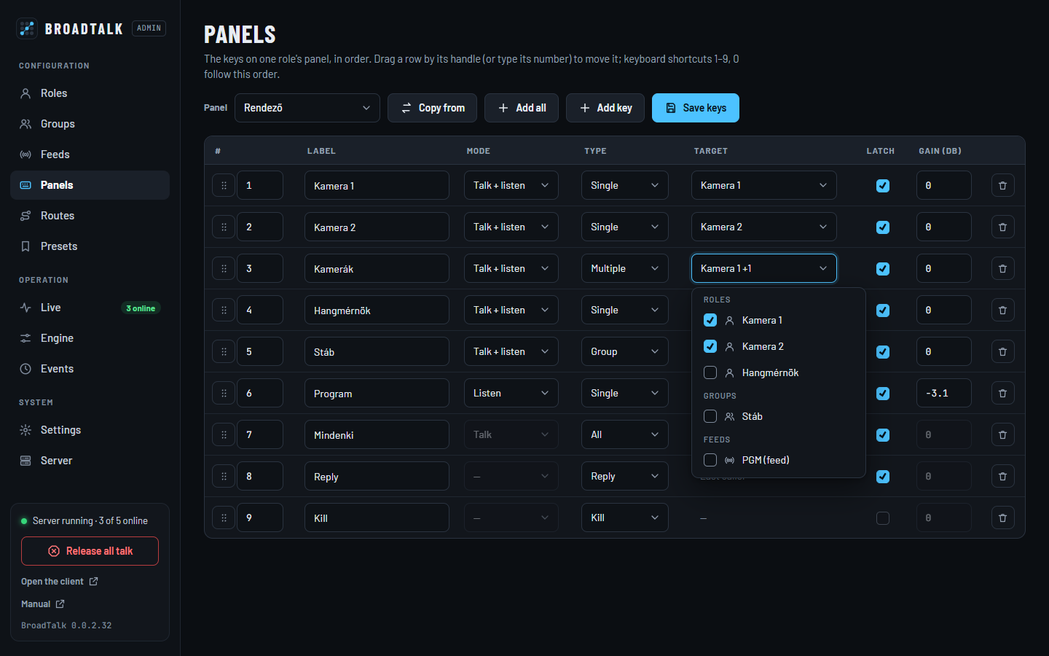Check the Stáb group option
1049x656 pixels.
tap(710, 416)
